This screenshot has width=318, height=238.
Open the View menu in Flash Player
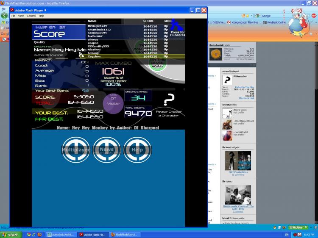21,16
